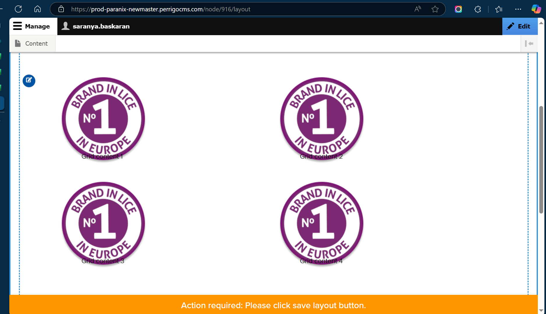
Task: View site information lock icon
Action: click(x=61, y=9)
